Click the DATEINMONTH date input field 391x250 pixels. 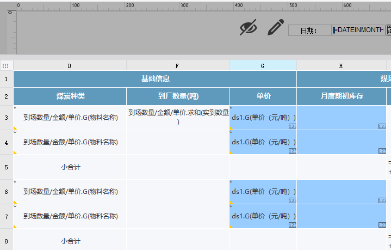(x=358, y=30)
